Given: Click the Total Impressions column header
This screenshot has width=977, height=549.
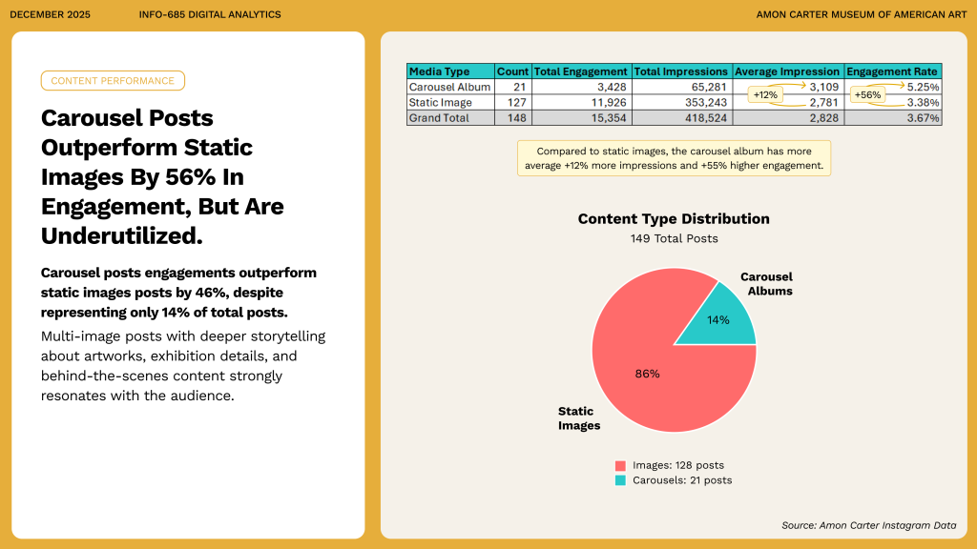Looking at the screenshot, I should [681, 71].
